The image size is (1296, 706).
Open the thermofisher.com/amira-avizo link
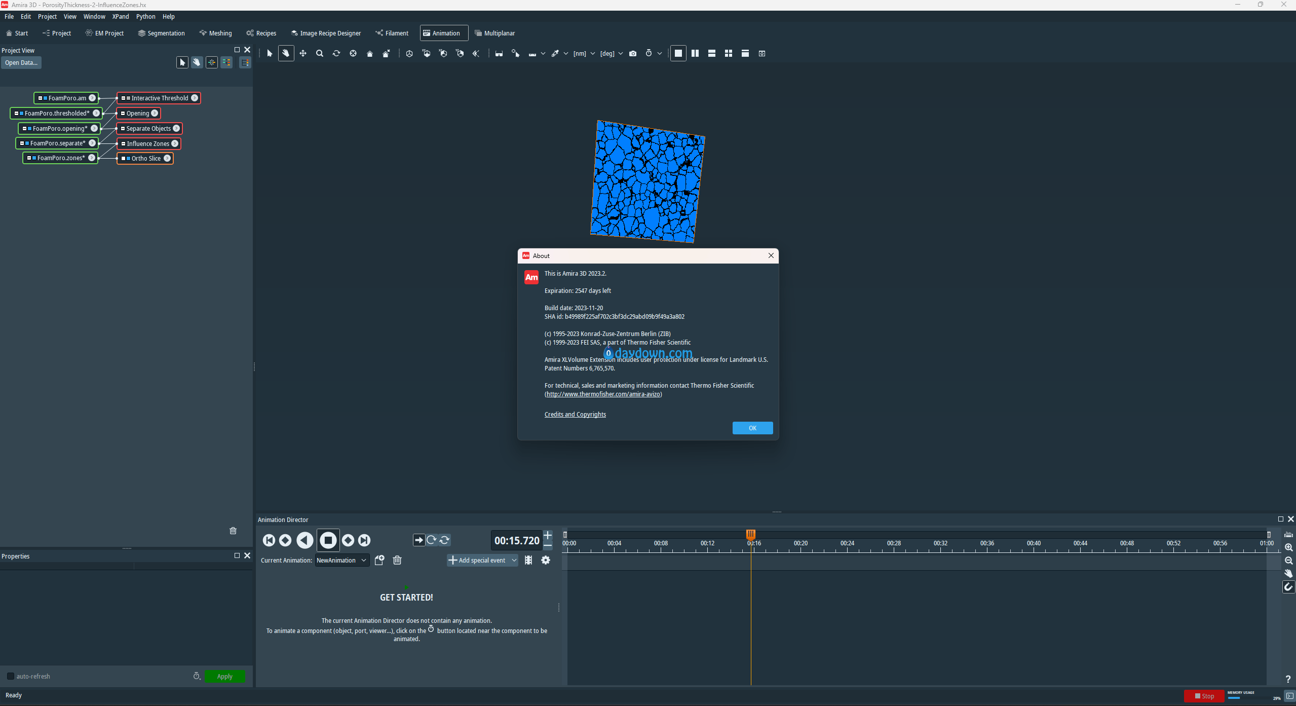(603, 394)
